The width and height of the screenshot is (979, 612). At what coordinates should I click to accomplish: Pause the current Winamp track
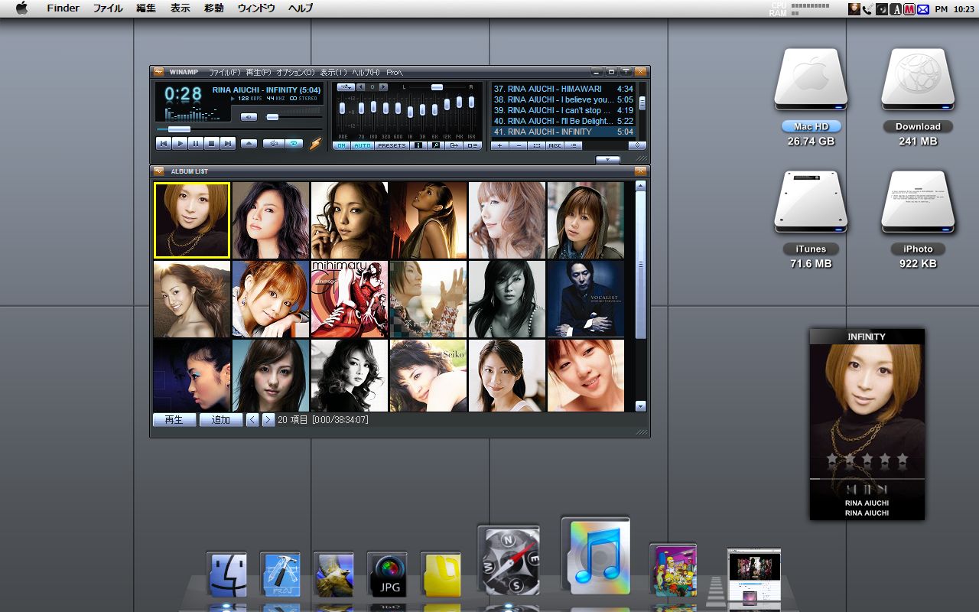tap(196, 143)
